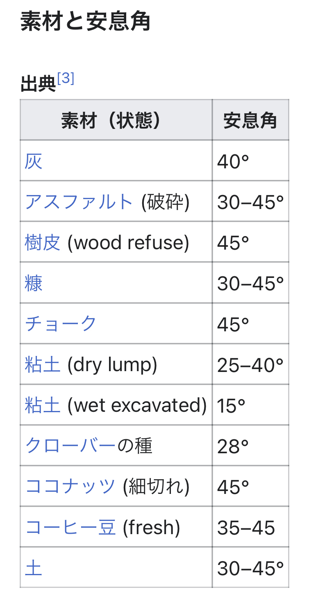Click 粘土 link in wet excavated row
The image size is (318, 599).
[x=43, y=405]
